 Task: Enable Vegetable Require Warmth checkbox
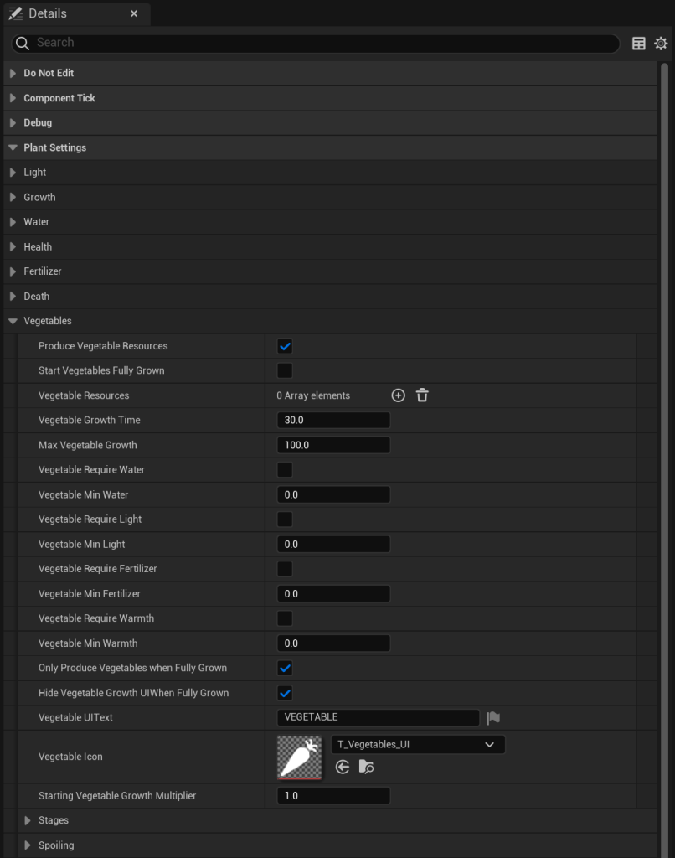tap(285, 618)
